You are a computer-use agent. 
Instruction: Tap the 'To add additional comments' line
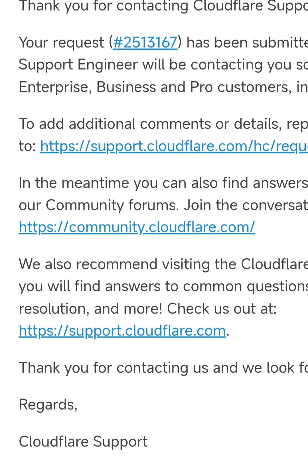163,124
